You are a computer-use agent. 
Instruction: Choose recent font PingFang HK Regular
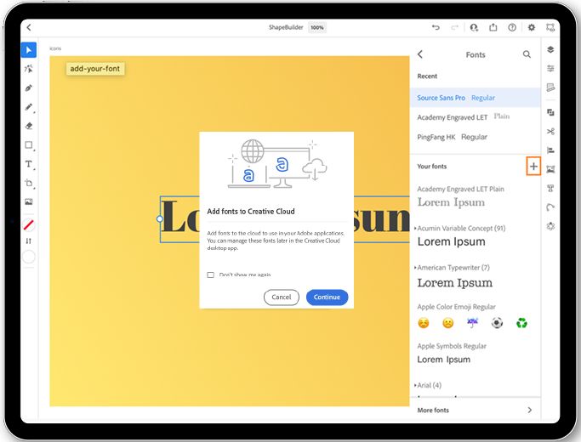(476, 137)
